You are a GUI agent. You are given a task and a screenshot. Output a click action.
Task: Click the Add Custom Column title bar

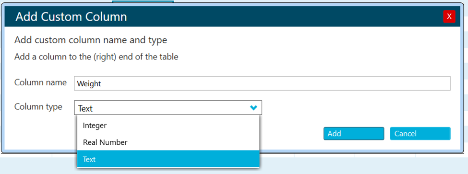[x=224, y=16]
